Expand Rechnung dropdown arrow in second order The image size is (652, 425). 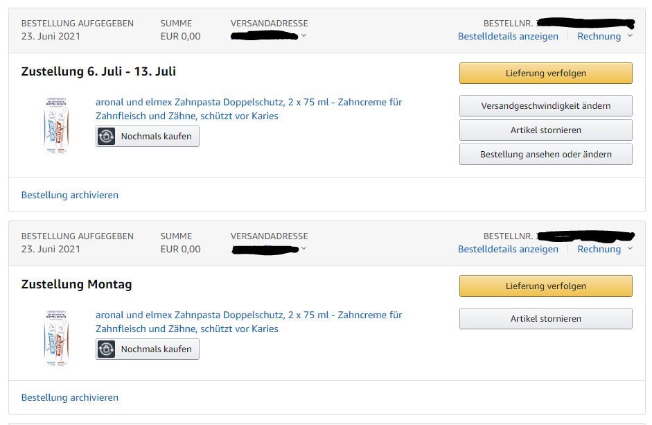point(630,248)
